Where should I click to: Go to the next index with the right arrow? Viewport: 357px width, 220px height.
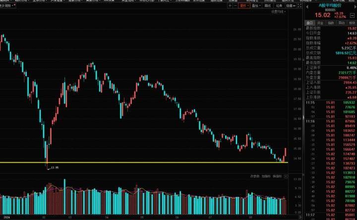click(355, 6)
